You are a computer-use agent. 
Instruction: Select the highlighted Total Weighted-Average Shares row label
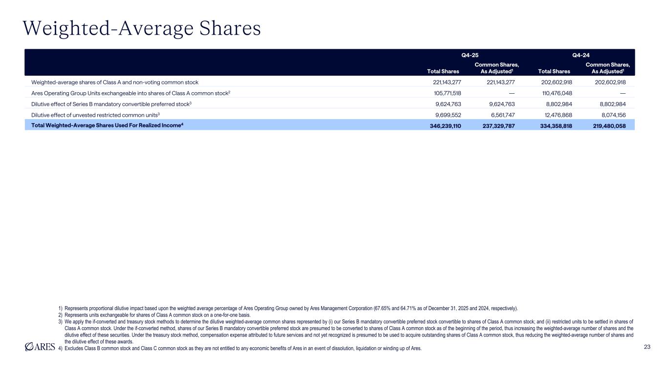pos(107,125)
